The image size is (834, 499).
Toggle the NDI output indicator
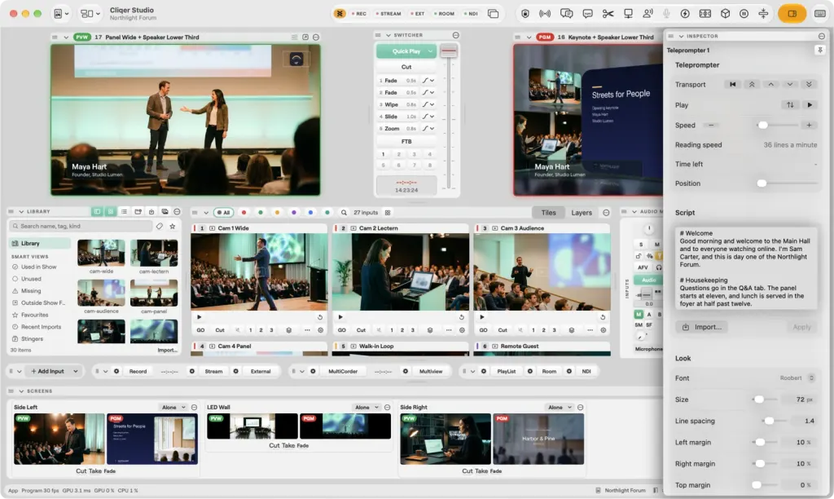[x=471, y=14]
